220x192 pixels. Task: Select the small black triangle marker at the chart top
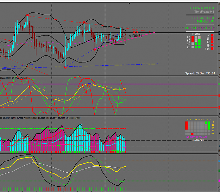tap(130, 3)
